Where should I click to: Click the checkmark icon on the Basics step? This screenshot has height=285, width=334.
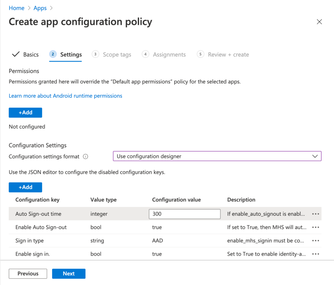15,54
